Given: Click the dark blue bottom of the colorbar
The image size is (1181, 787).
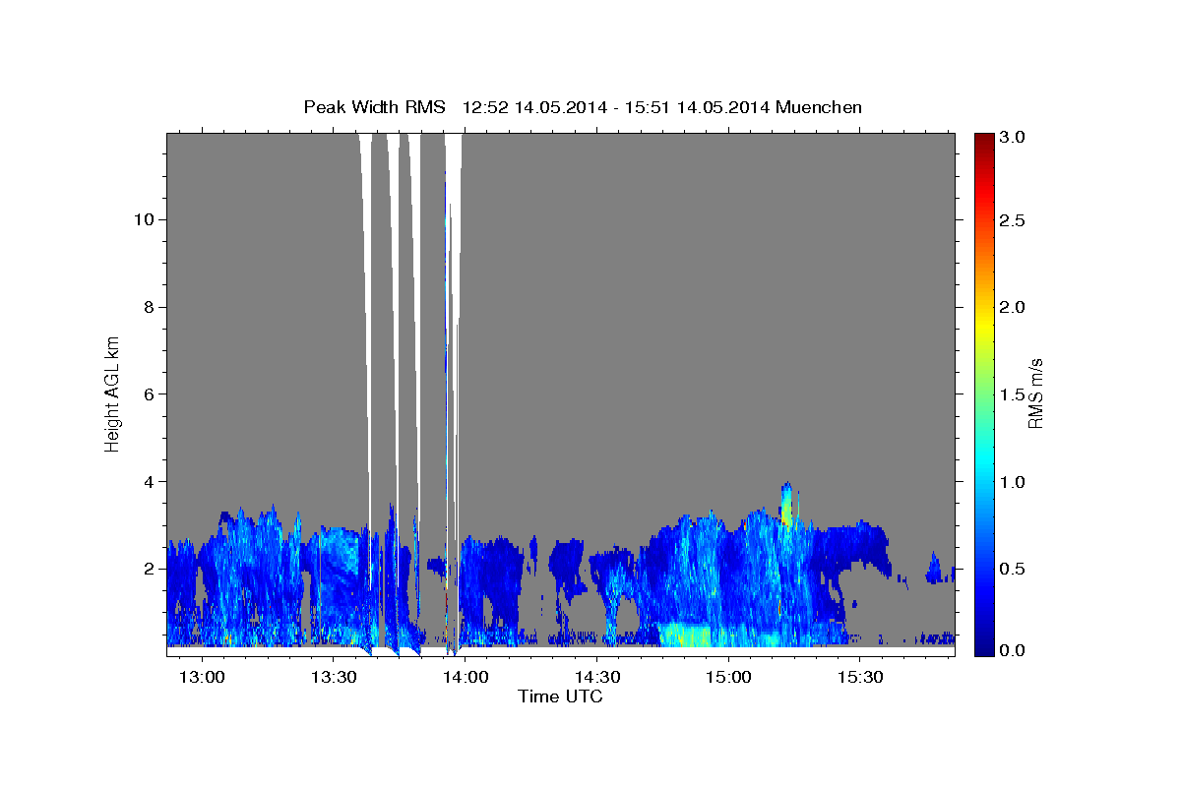Looking at the screenshot, I should (983, 648).
